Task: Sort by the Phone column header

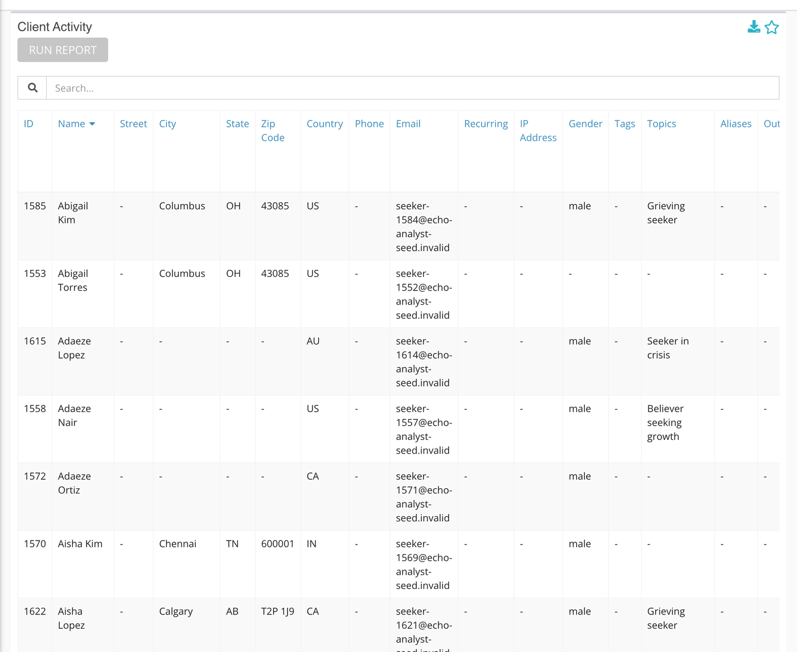Action: (369, 123)
